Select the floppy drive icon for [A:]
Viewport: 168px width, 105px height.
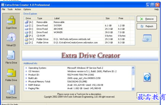[26, 22]
